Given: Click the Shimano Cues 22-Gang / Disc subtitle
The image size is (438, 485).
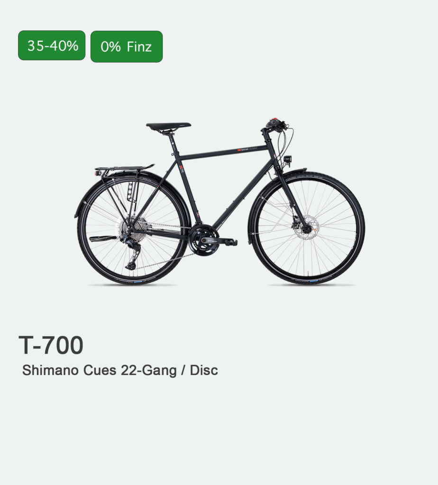Looking at the screenshot, I should (120, 370).
